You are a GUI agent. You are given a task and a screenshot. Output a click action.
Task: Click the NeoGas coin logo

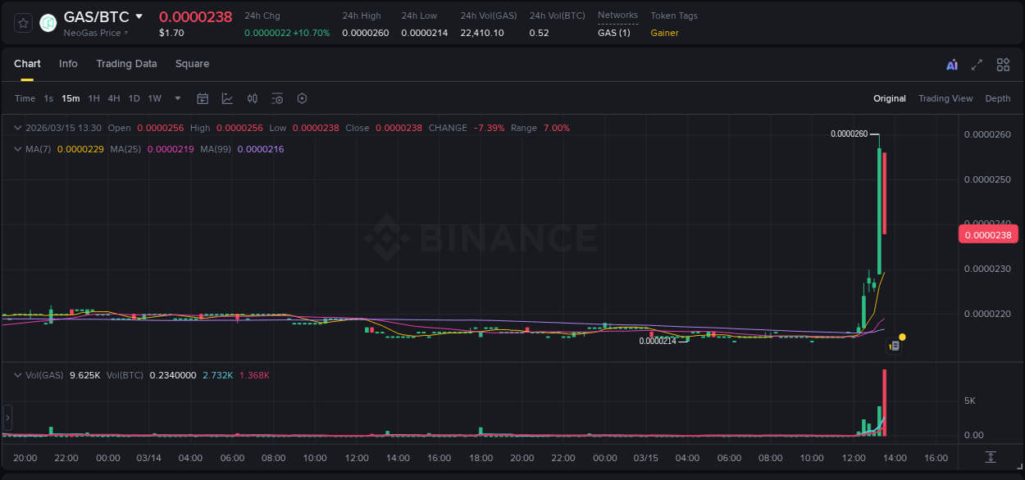coord(48,22)
